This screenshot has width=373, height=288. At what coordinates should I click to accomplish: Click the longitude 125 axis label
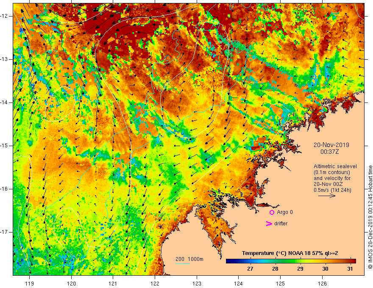pos(280,283)
